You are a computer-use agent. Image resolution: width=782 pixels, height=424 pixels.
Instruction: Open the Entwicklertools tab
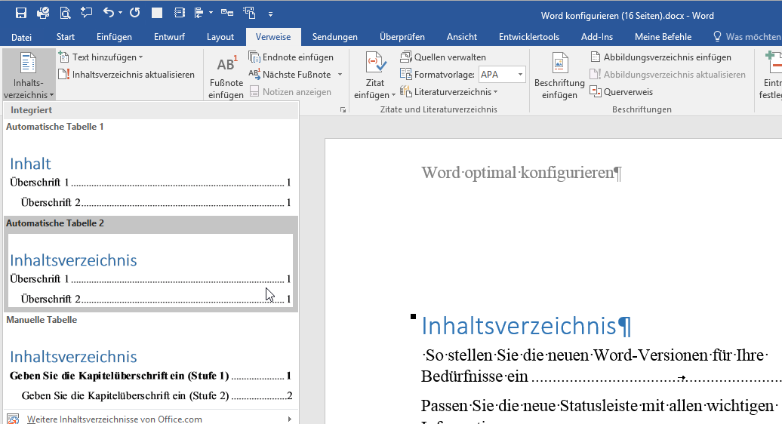coord(529,37)
